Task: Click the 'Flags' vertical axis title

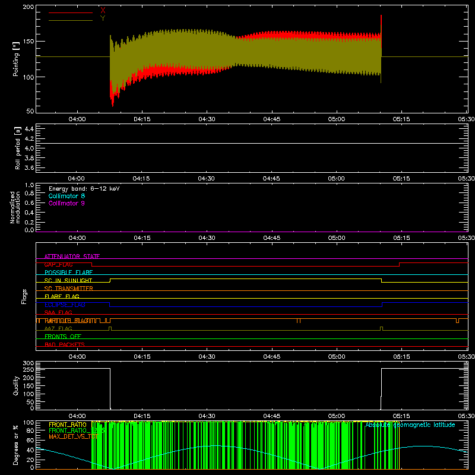Action: 24,296
